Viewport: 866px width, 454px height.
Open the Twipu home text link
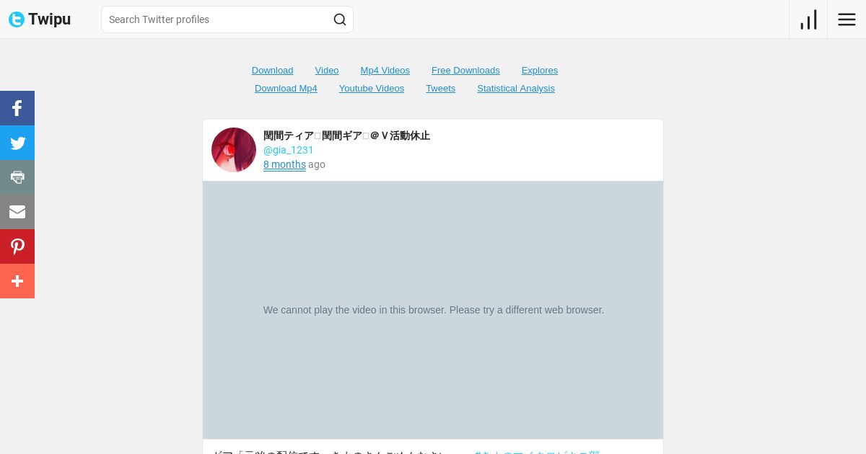point(49,19)
